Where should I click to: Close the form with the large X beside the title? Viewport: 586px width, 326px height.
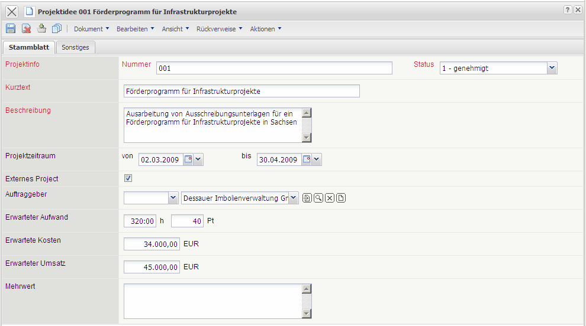pyautogui.click(x=12, y=12)
